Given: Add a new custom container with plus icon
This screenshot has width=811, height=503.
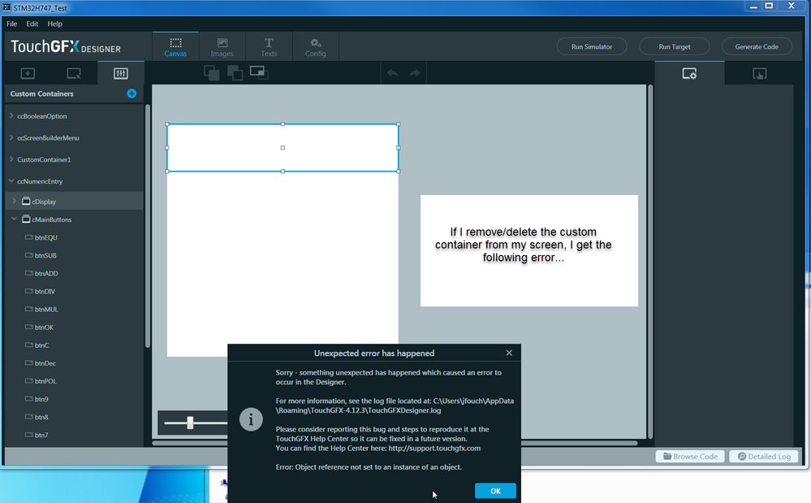Looking at the screenshot, I should point(132,93).
